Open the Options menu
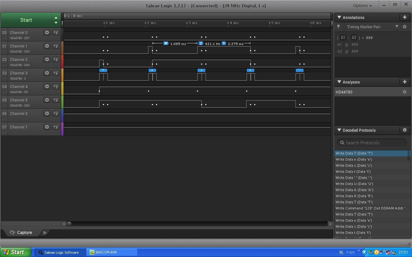The height and width of the screenshot is (257, 412). [x=362, y=5]
